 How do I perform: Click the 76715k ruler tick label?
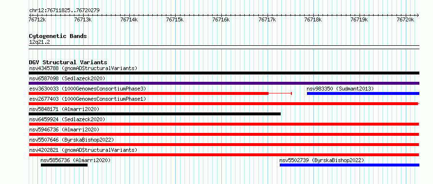tap(175, 19)
